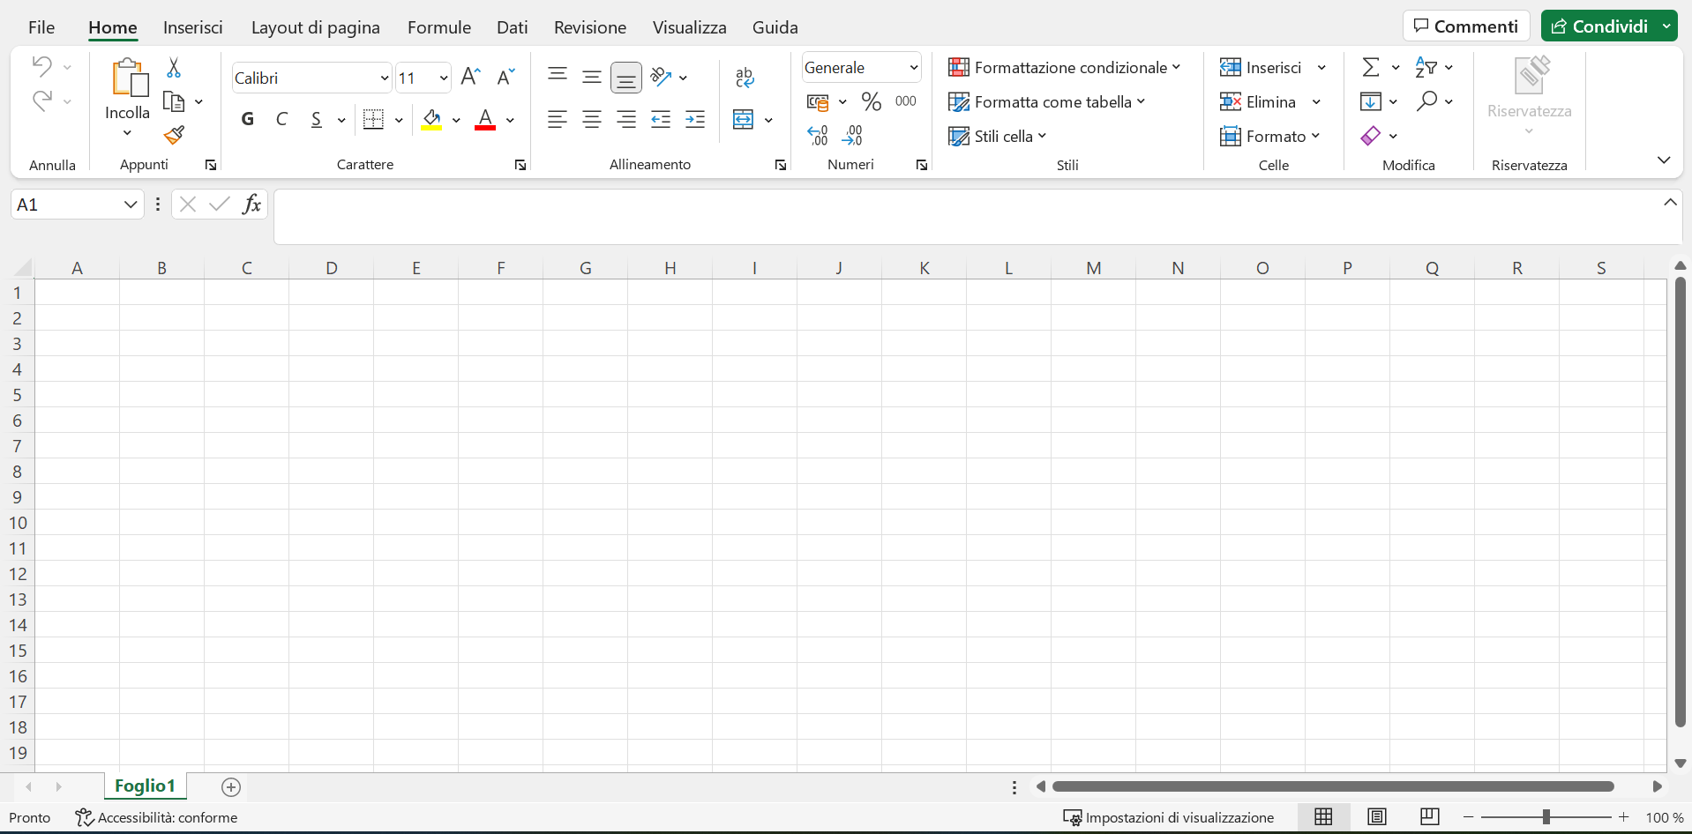The width and height of the screenshot is (1692, 834).
Task: Click decrease decimal places icon
Action: [x=852, y=135]
